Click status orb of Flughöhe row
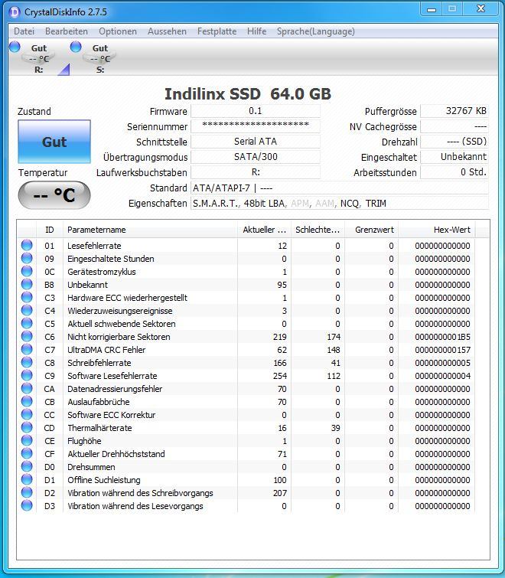 click(27, 440)
